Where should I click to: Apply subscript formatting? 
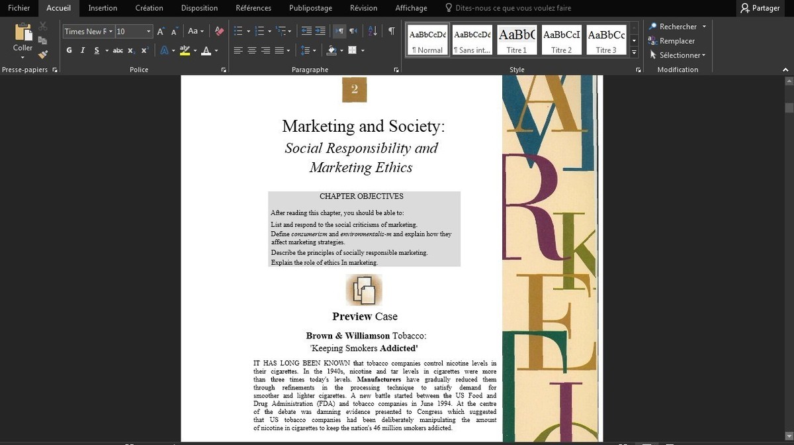[x=132, y=51]
